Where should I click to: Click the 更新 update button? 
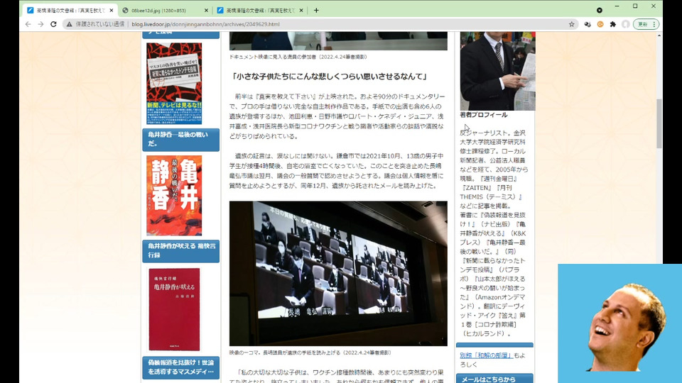tap(643, 24)
